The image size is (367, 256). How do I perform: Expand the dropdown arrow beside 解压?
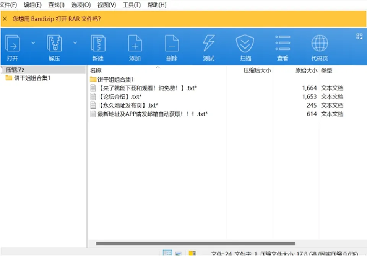pos(75,42)
